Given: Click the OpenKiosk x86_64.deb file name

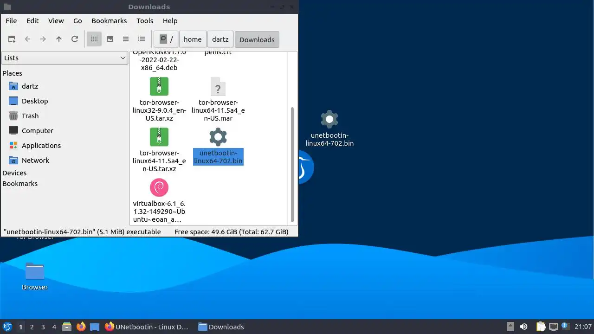Looking at the screenshot, I should (159, 60).
